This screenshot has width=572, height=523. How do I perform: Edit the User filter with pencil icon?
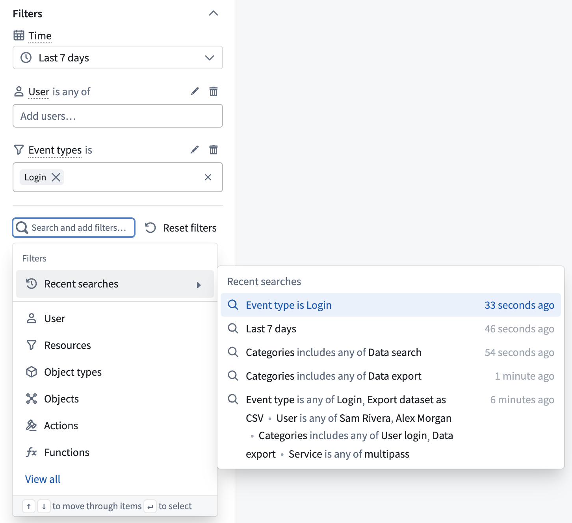point(195,91)
